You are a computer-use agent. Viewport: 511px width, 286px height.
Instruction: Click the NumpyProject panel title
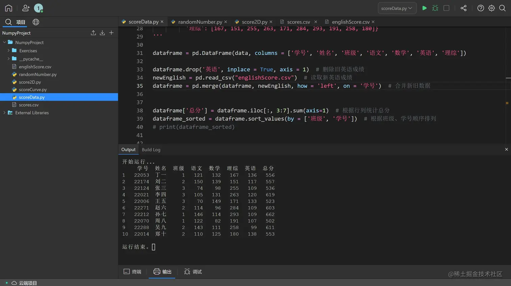(16, 33)
